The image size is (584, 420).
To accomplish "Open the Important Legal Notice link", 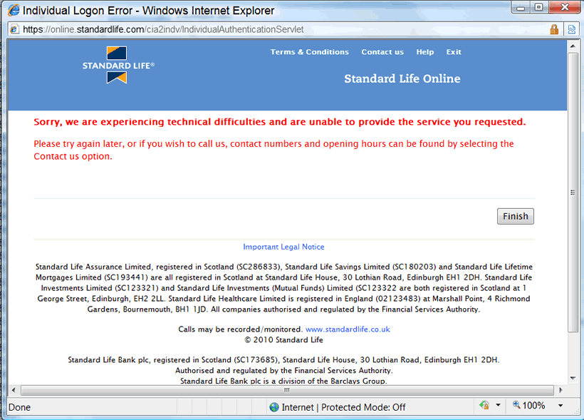I will [283, 247].
